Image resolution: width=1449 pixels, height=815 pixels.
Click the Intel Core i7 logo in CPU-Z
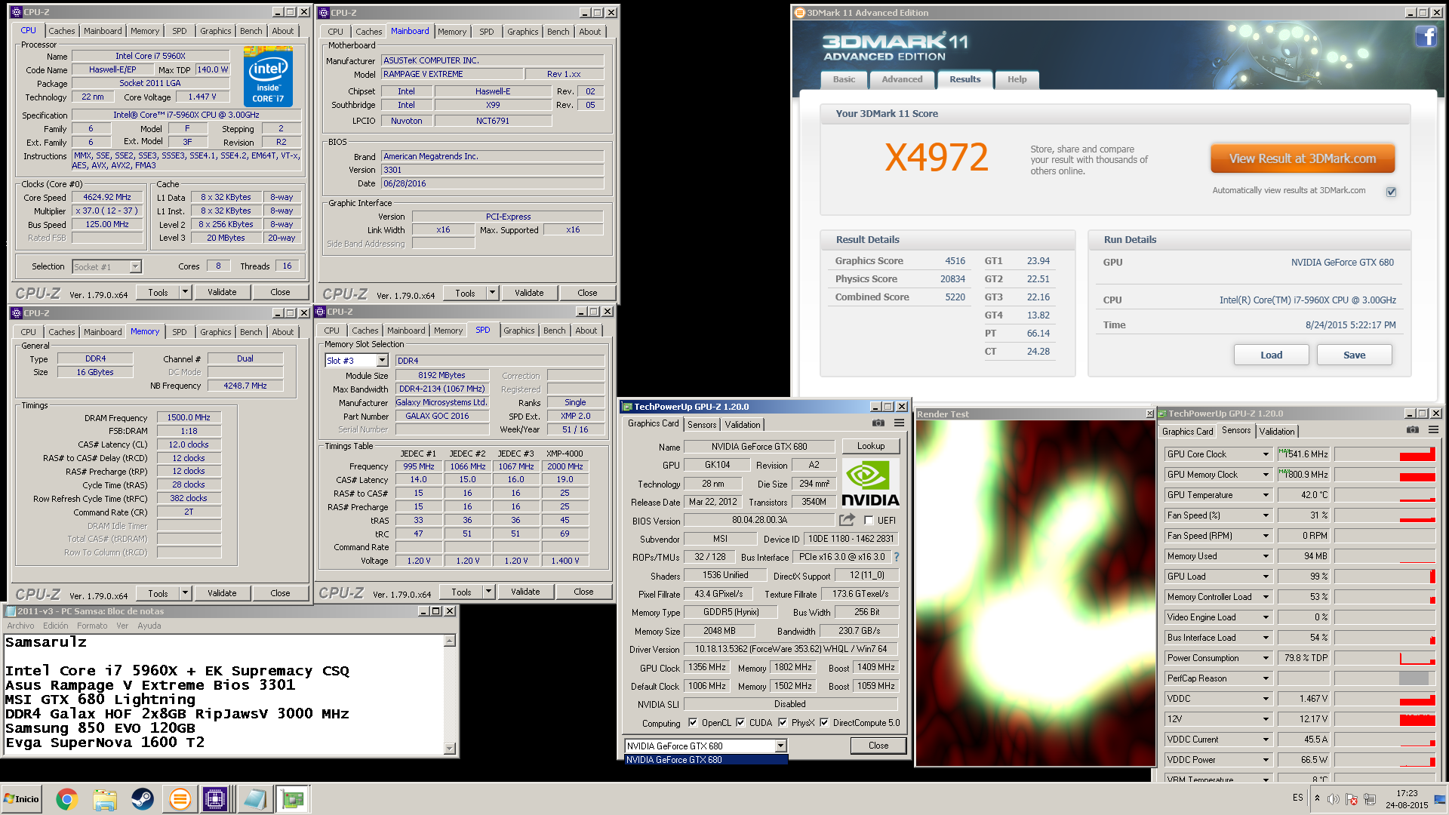(x=268, y=76)
